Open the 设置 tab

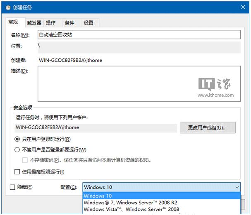(x=88, y=23)
